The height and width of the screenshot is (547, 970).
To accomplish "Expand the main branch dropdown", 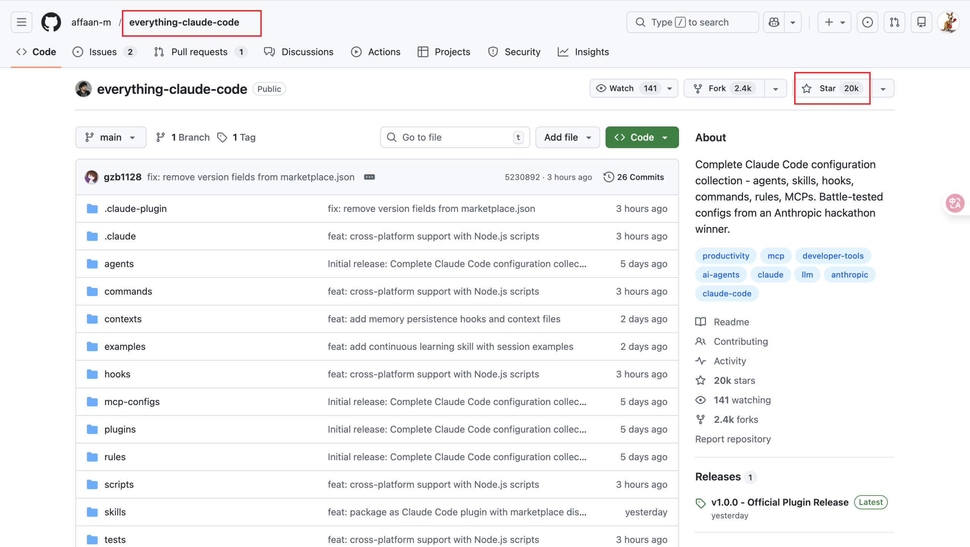I will click(111, 137).
